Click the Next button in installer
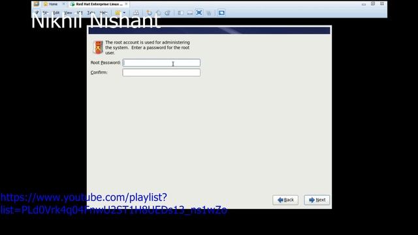Viewport: 418px width, 235px height. click(317, 200)
